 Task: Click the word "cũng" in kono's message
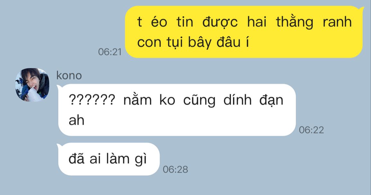click(x=199, y=101)
